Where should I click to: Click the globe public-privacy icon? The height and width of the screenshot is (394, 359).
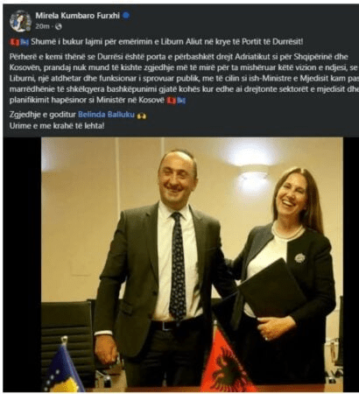coord(59,26)
